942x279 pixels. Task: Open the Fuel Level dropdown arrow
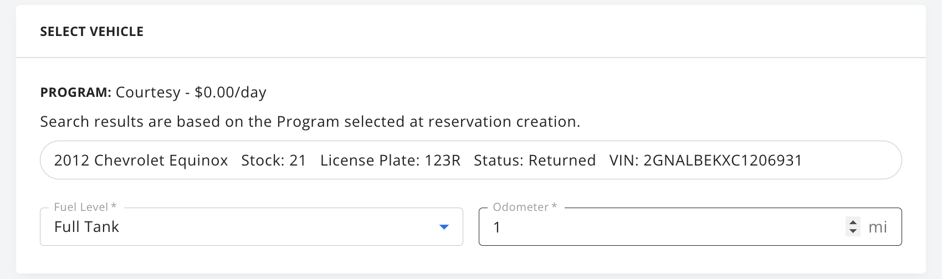[443, 227]
